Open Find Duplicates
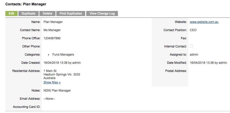 click(x=71, y=14)
